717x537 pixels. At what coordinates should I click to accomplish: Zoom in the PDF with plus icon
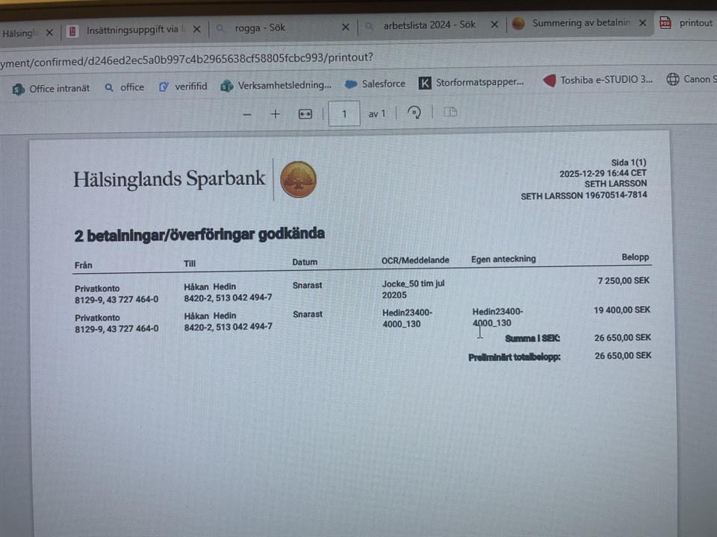click(x=276, y=114)
